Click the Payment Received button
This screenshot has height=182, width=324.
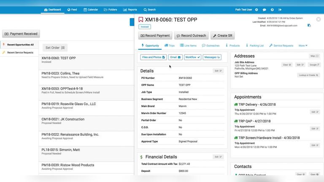21,34
